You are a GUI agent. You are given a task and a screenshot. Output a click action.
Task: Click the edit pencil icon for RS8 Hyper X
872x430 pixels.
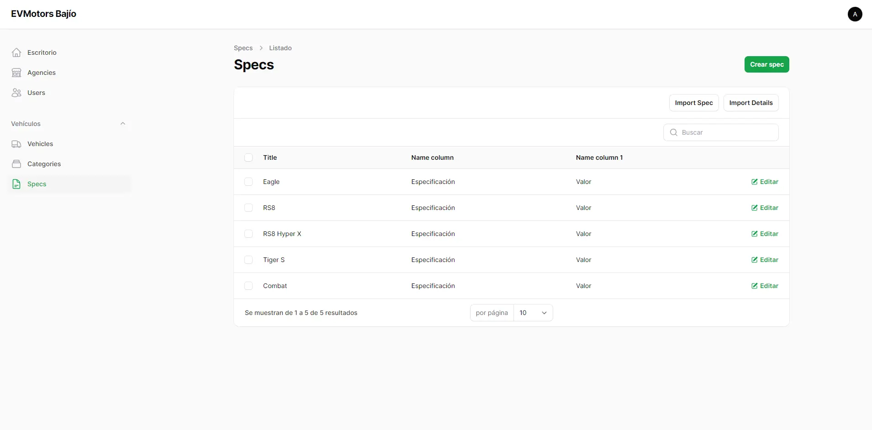click(x=755, y=234)
